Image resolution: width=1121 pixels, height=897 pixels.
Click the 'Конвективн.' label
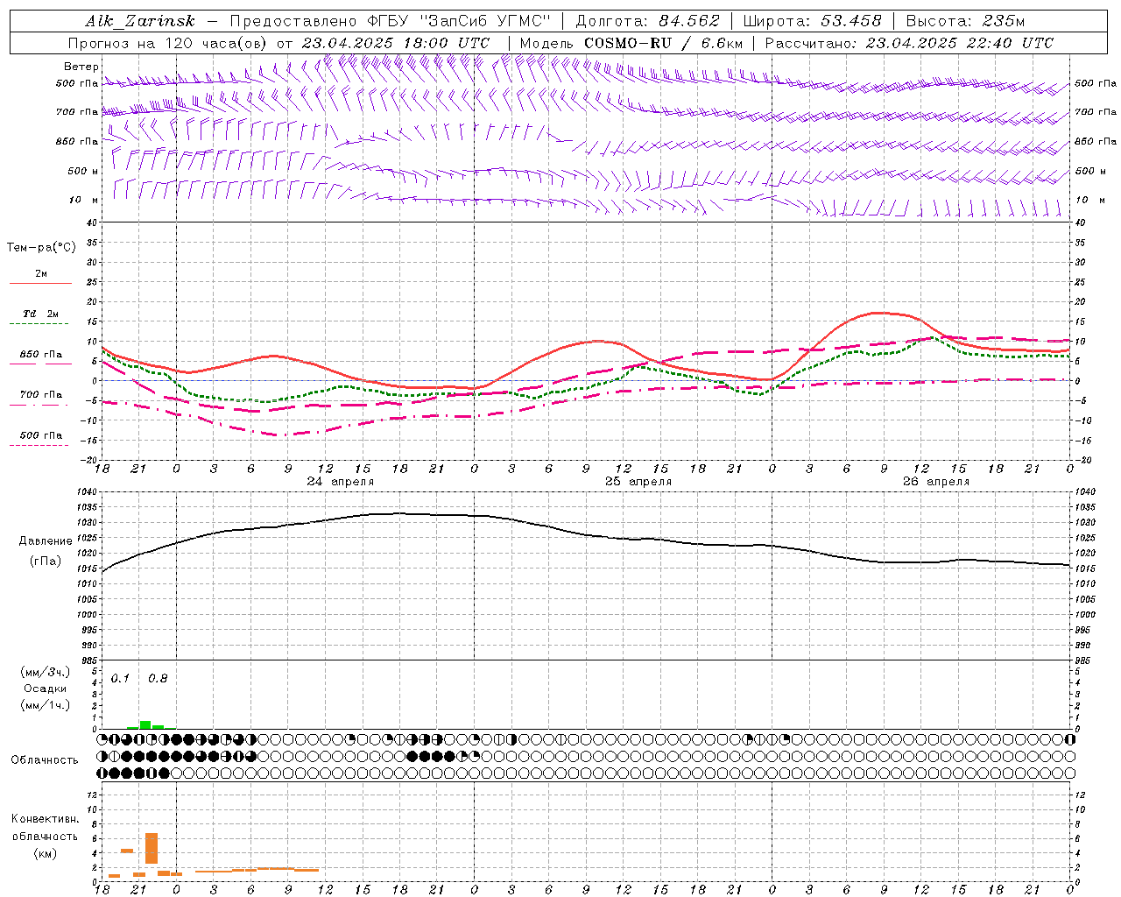45,819
